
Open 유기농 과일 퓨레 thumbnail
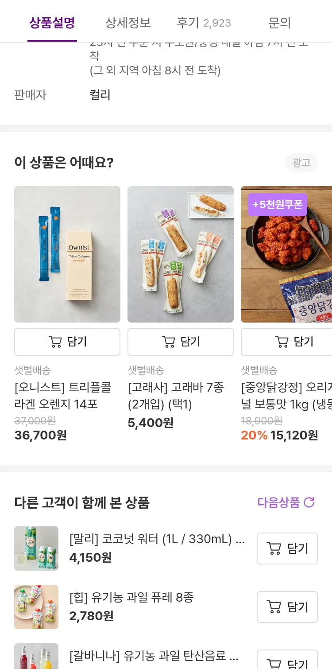[36, 607]
